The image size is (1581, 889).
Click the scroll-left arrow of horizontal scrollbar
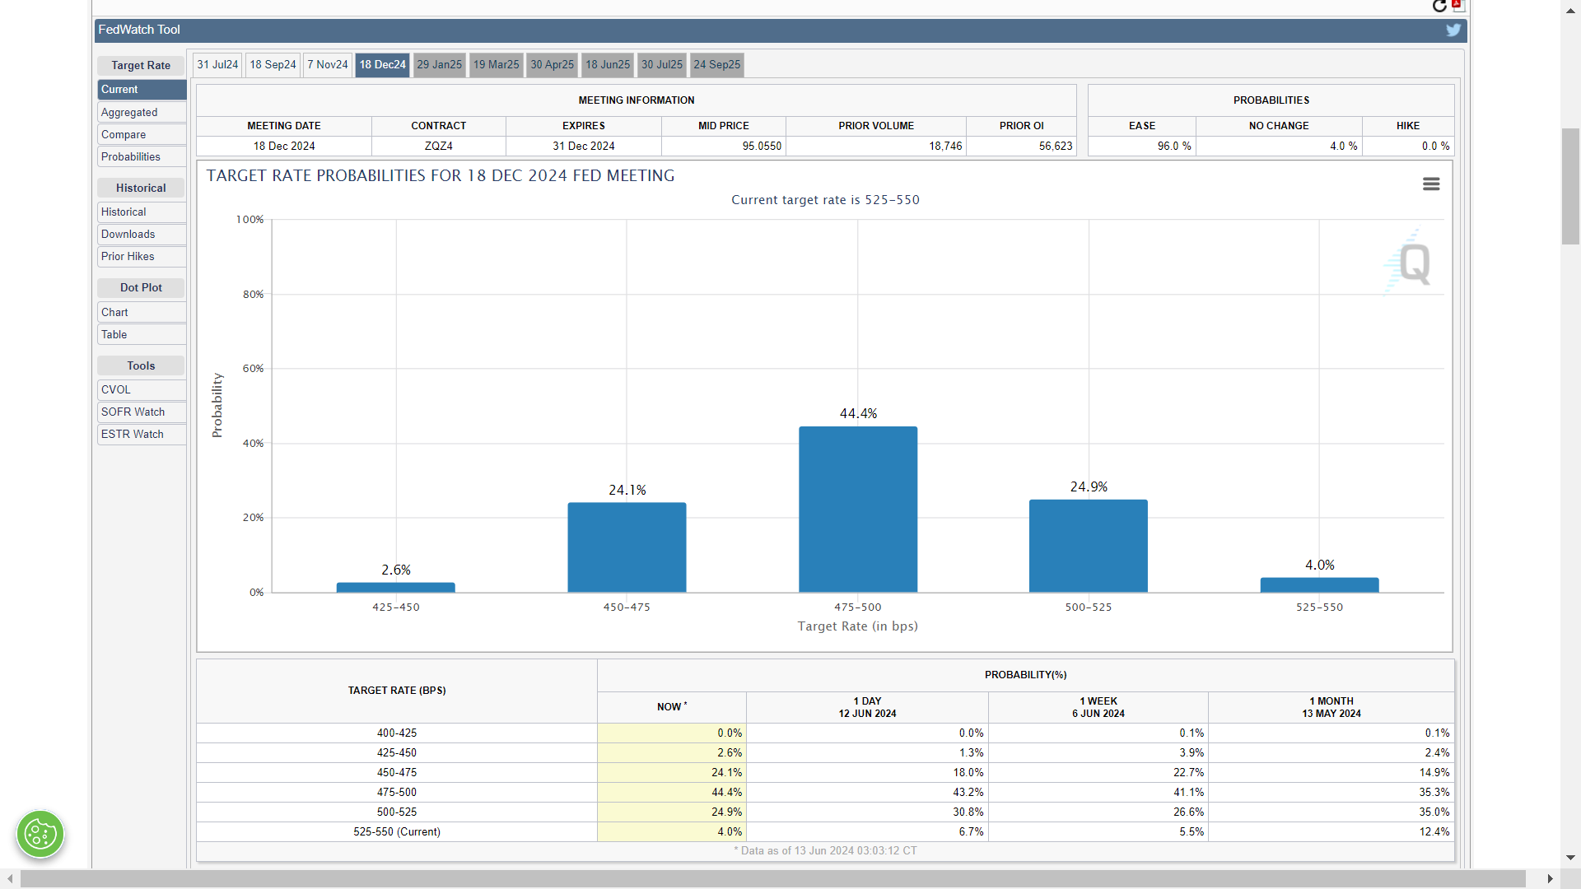click(x=9, y=879)
